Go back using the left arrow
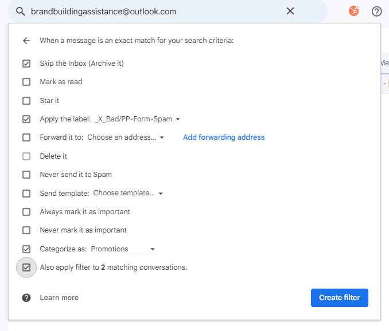 coord(26,41)
